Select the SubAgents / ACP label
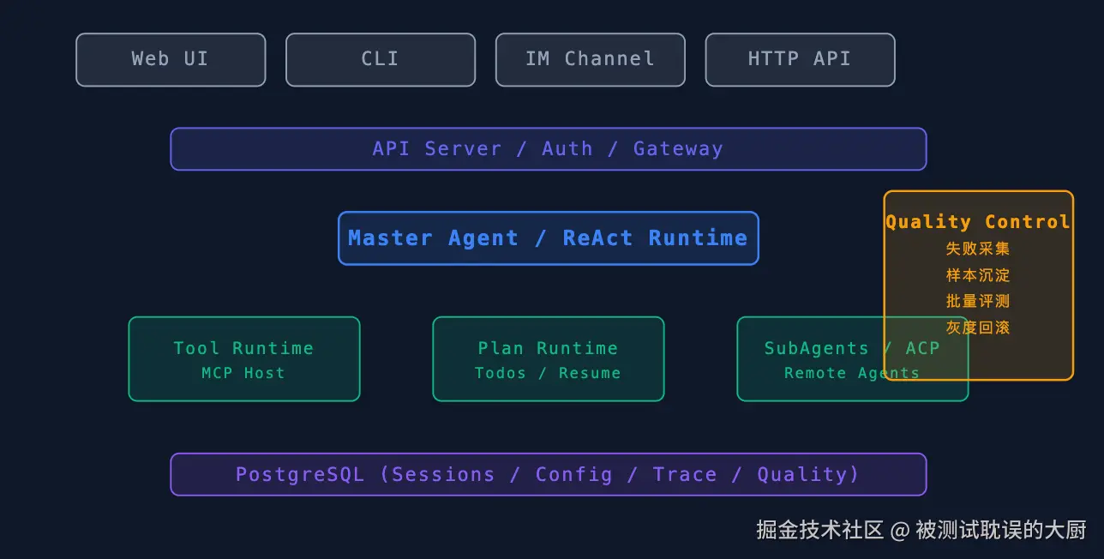This screenshot has width=1104, height=559. [852, 348]
